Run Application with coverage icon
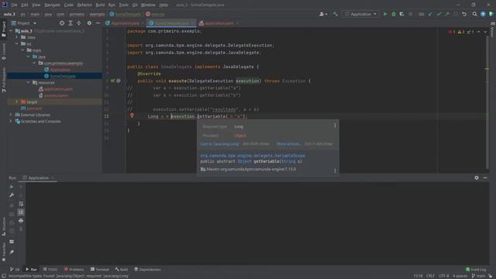The width and height of the screenshot is (496, 279). [401, 14]
